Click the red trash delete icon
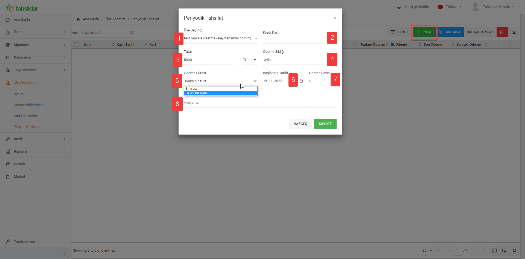The width and height of the screenshot is (525, 259). (502, 32)
